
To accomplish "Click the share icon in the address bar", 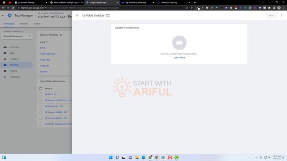I will click(x=187, y=8).
